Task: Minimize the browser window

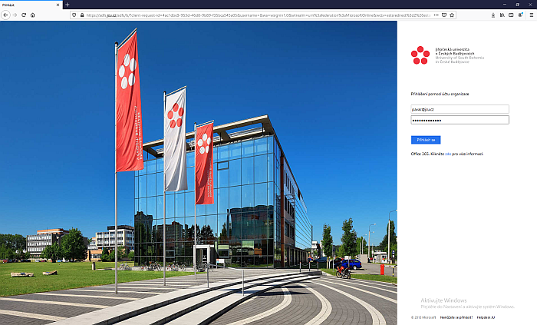Action: [505, 5]
